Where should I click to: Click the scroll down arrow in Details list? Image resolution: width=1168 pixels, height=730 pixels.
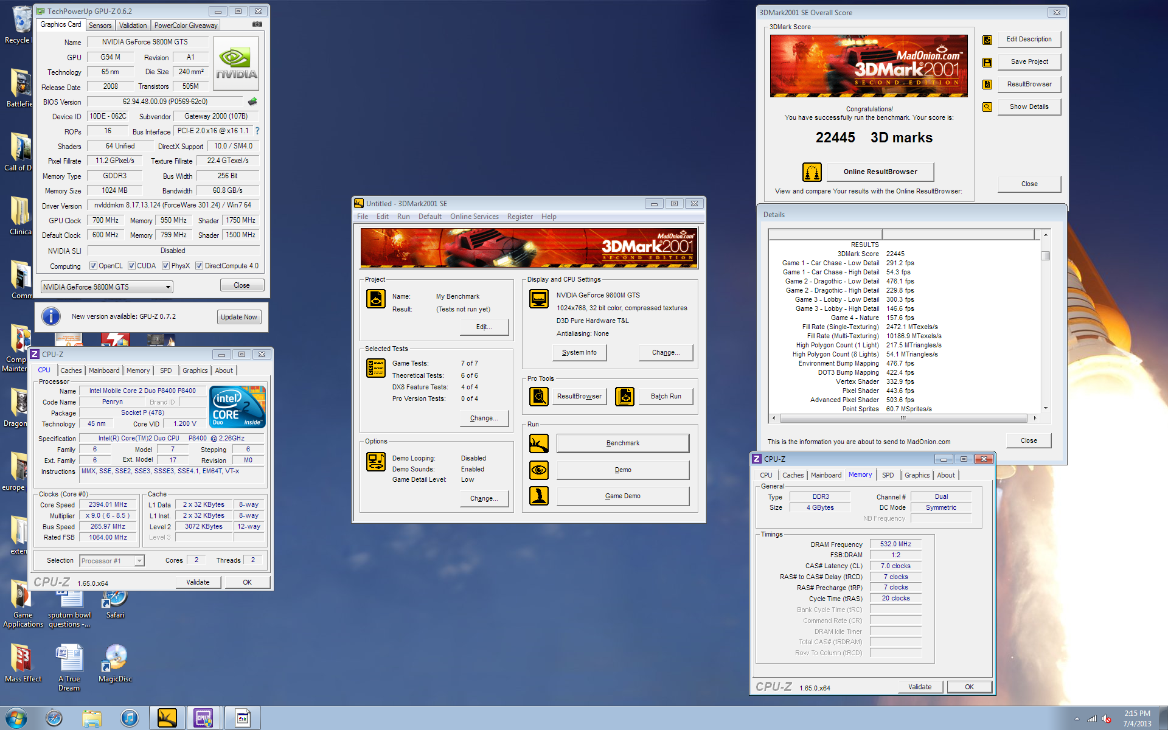tap(1046, 408)
